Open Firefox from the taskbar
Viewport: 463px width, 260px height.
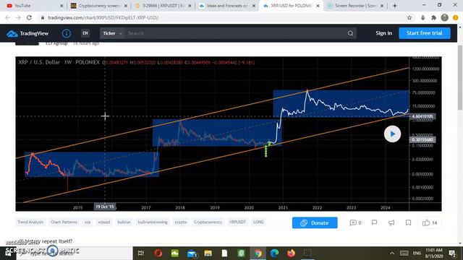pos(291,253)
